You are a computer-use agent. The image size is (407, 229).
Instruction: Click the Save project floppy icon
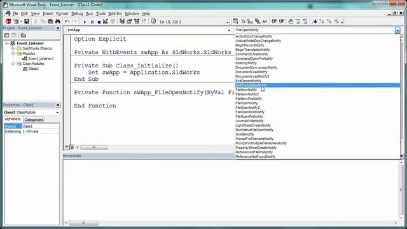(27, 22)
